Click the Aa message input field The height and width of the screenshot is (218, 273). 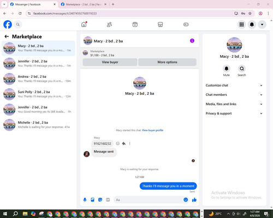pos(149,200)
